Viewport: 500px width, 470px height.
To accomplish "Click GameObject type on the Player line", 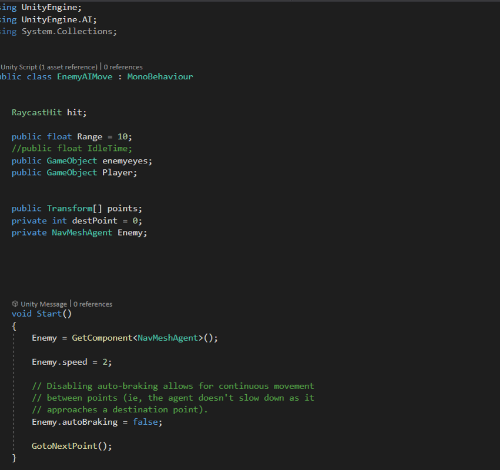I will 72,173.
